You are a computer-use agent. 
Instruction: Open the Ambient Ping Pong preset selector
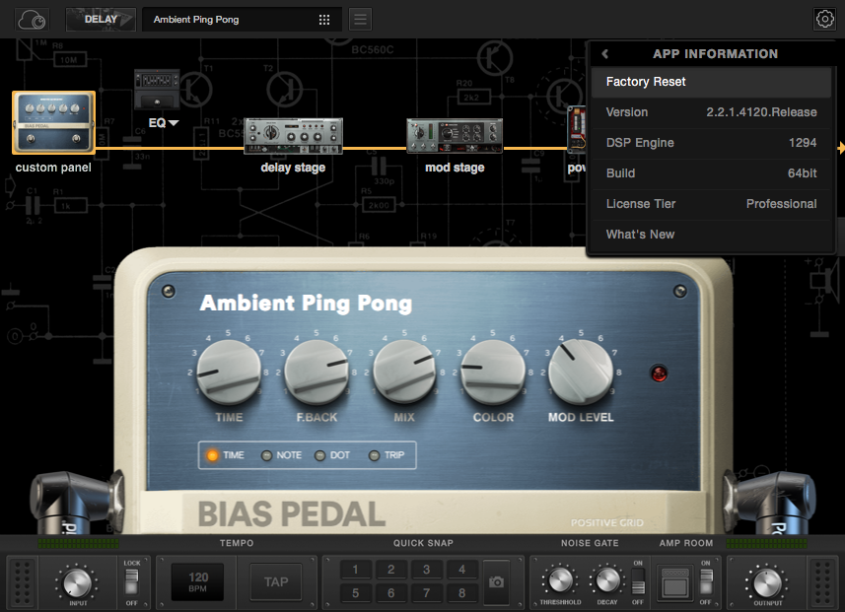(x=242, y=20)
